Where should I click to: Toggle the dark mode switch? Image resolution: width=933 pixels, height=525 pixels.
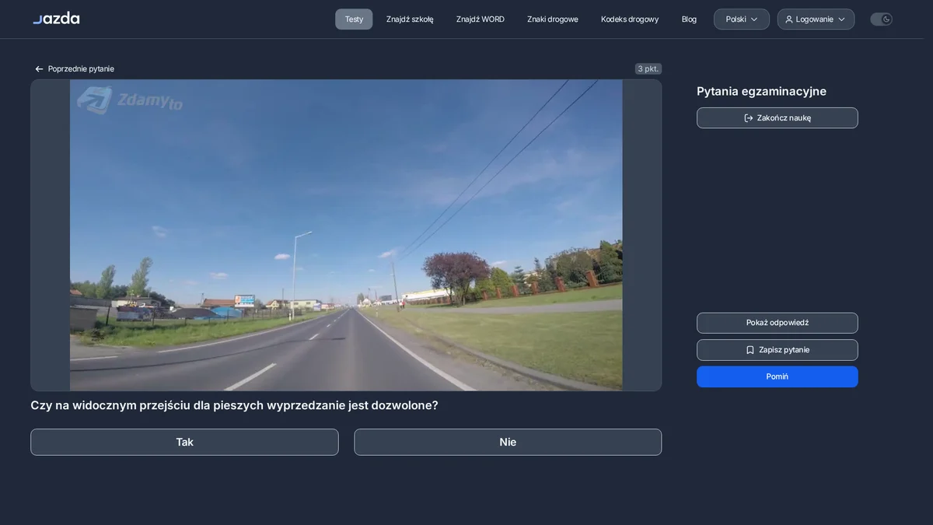881,19
